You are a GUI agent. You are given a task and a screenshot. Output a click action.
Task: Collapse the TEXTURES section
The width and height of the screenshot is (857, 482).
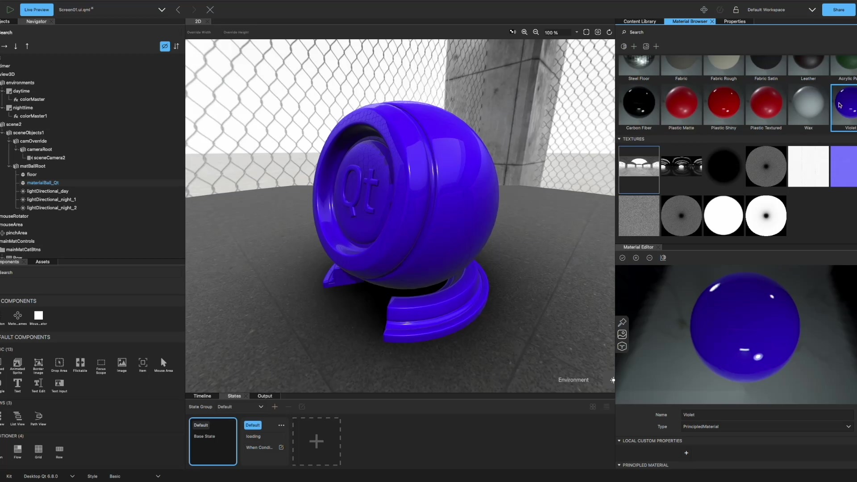pos(619,139)
